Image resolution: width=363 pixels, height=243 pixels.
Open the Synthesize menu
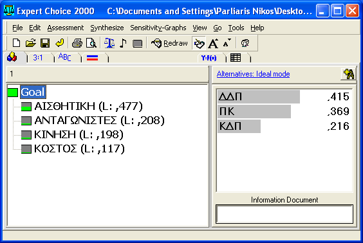point(107,28)
